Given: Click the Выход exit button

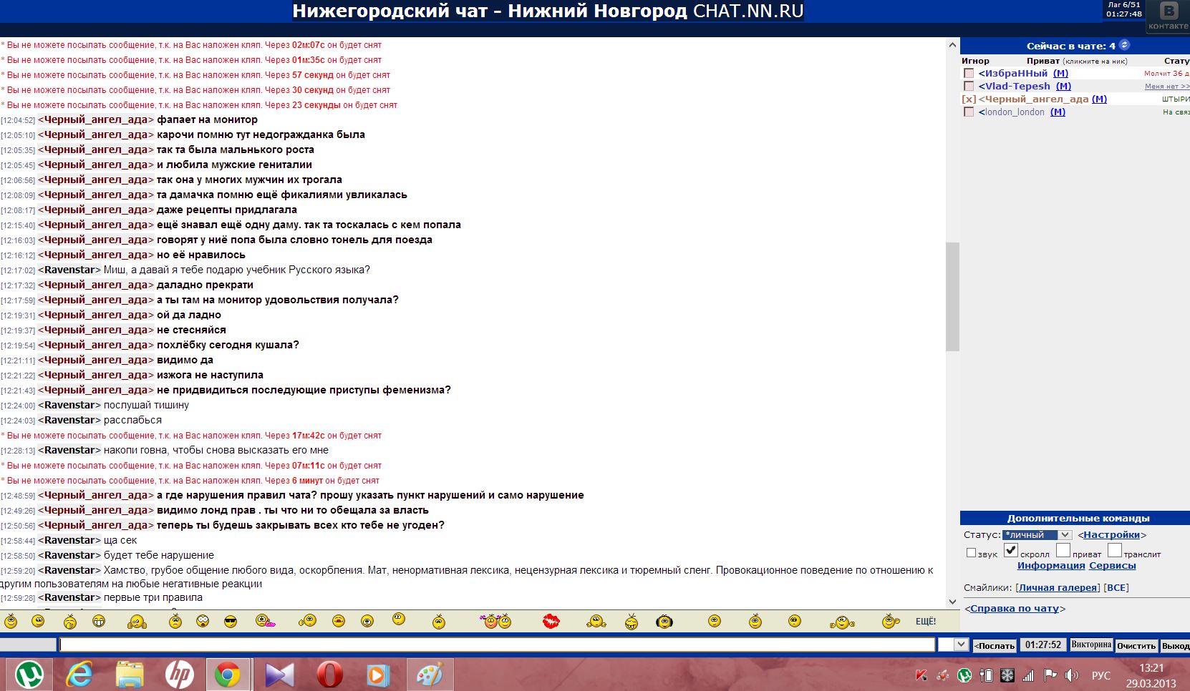Looking at the screenshot, I should (1175, 645).
